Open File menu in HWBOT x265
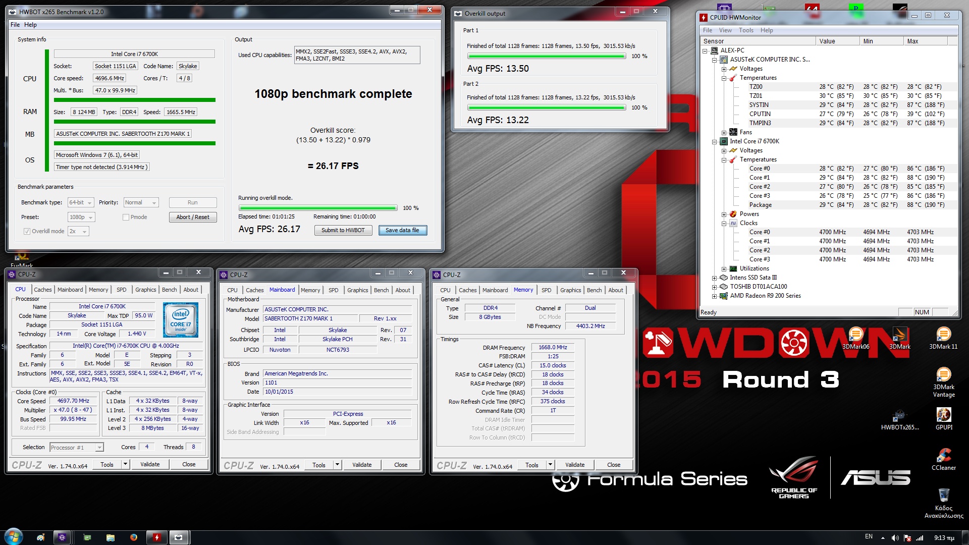969x545 pixels. pyautogui.click(x=15, y=25)
